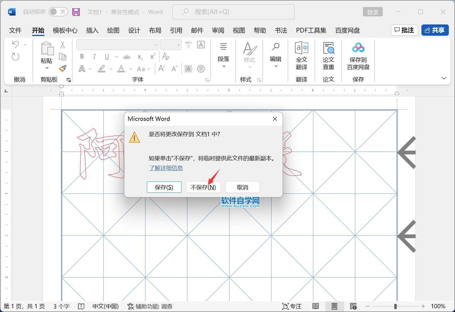Add a character border
The width and height of the screenshot is (455, 312).
point(201,45)
